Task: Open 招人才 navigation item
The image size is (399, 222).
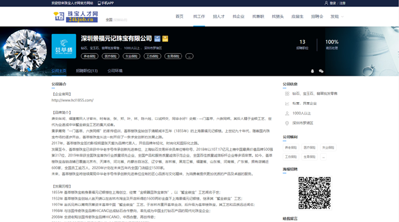Action: tap(219, 17)
